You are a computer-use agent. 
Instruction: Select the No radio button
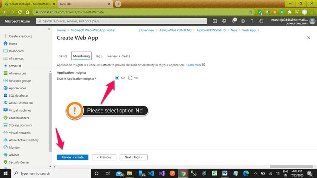pyautogui.click(x=117, y=78)
